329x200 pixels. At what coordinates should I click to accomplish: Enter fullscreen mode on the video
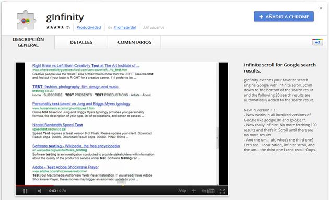pos(222,191)
